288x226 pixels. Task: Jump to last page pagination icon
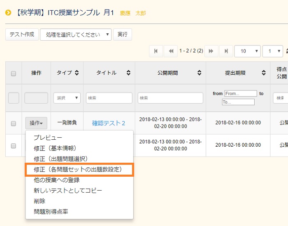[226, 51]
